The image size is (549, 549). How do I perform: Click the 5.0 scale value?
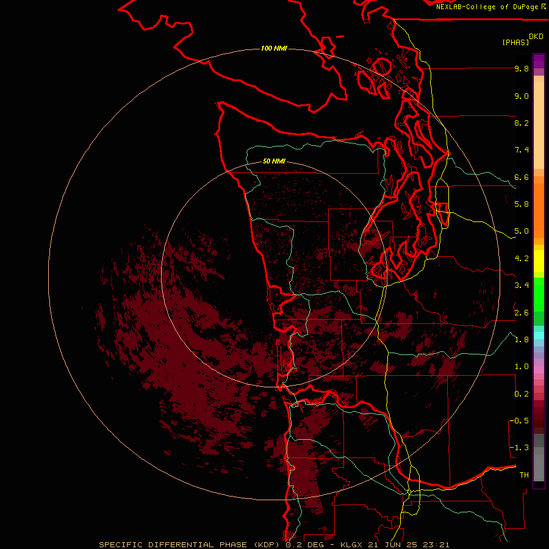tap(522, 231)
